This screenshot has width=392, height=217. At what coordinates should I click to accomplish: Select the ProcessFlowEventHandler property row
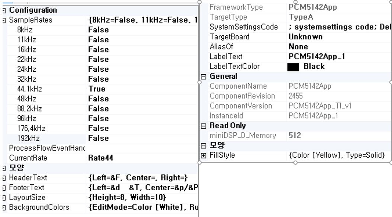pyautogui.click(x=47, y=148)
